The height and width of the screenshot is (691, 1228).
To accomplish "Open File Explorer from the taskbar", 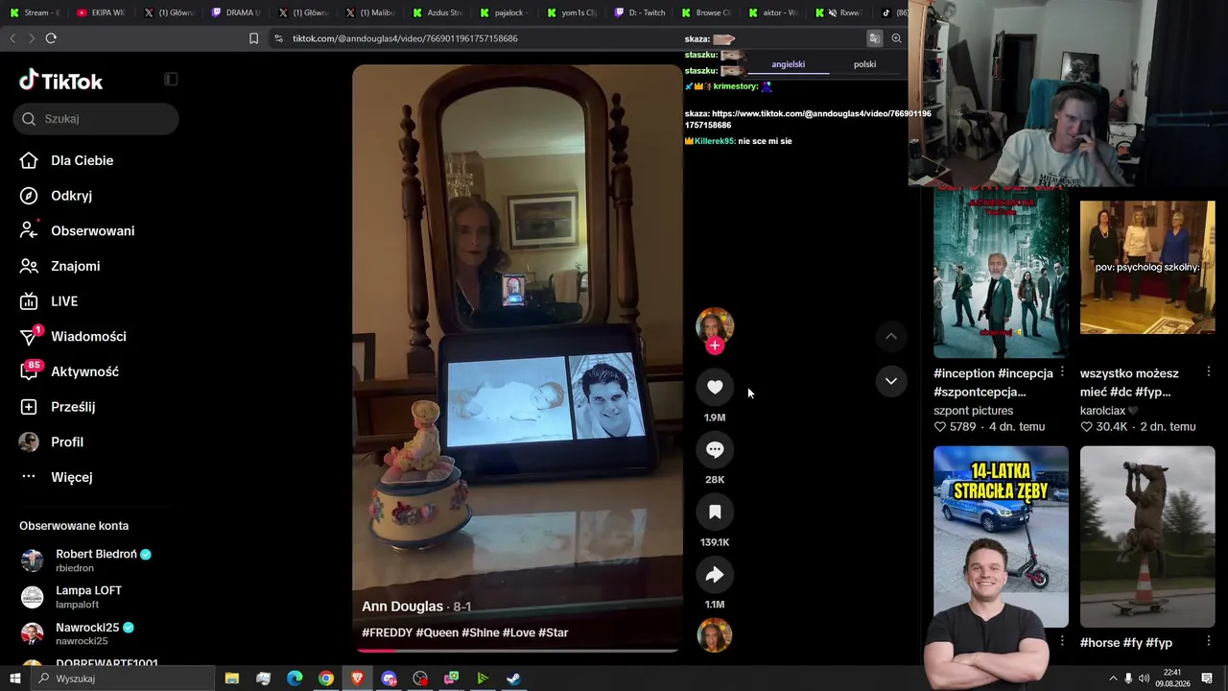I will tap(232, 679).
